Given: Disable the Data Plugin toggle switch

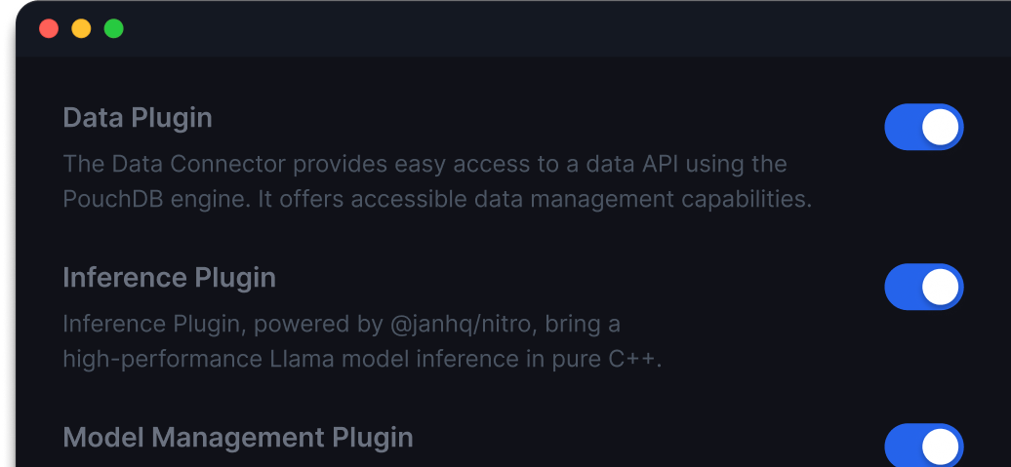Looking at the screenshot, I should 923,128.
